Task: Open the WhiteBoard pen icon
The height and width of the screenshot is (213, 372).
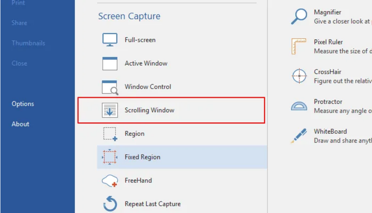Action: pos(299,135)
